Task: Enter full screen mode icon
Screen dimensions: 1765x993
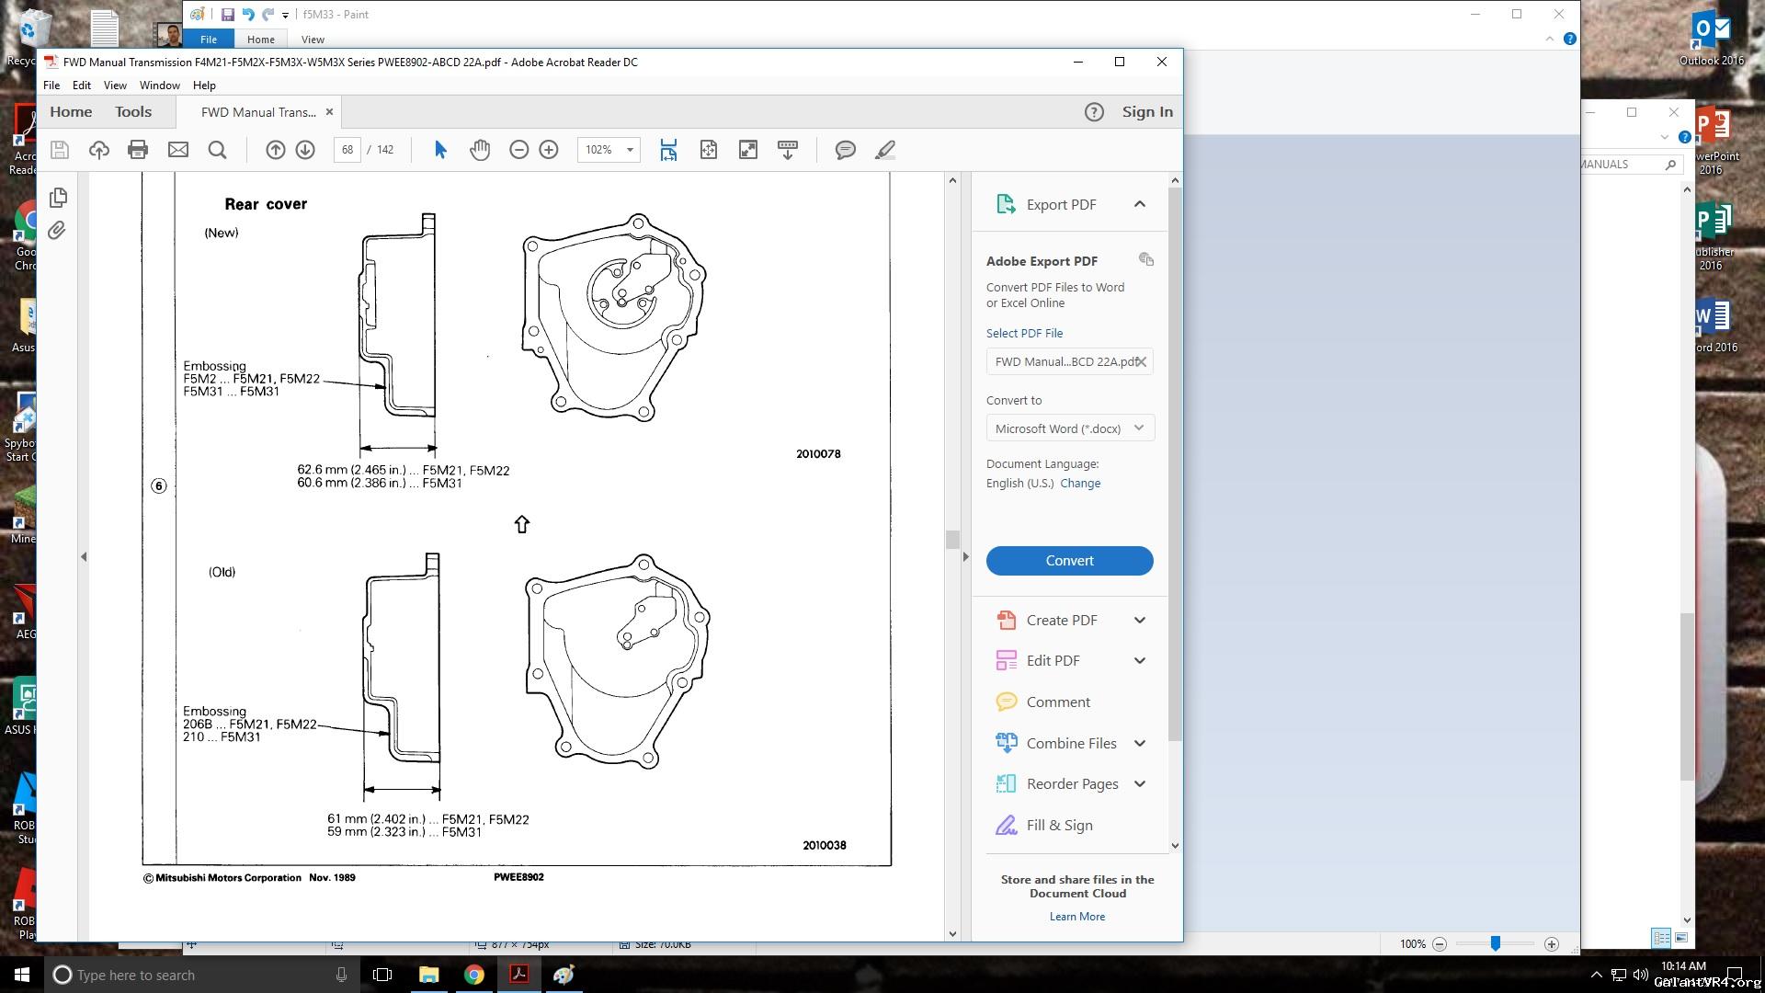Action: pyautogui.click(x=748, y=150)
